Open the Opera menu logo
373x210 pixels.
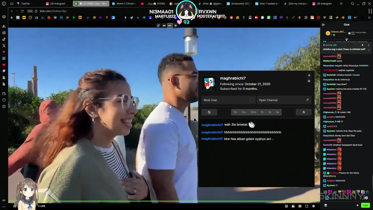[4, 3]
